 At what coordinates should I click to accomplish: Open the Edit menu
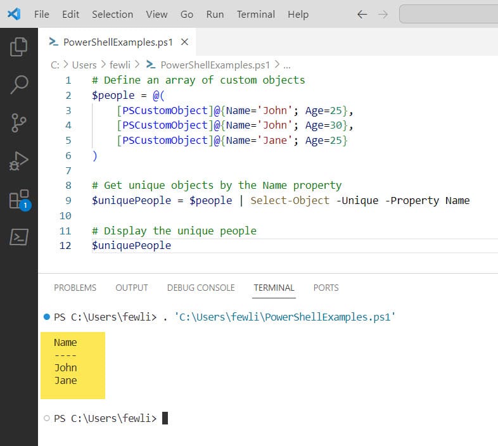[x=70, y=15]
